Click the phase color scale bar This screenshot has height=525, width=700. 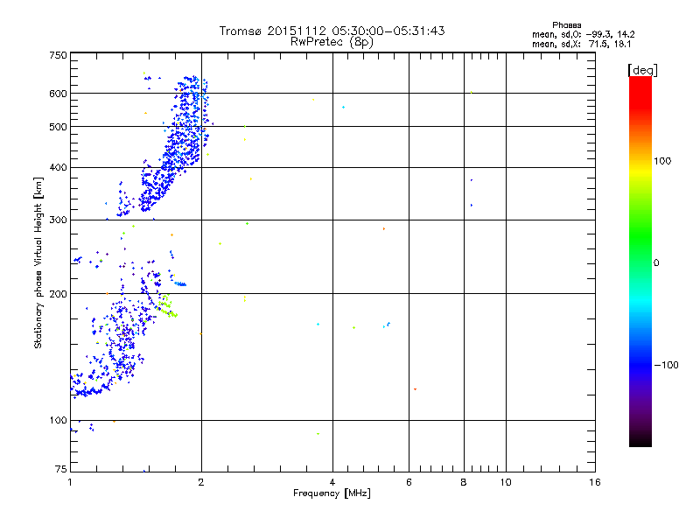(640, 261)
